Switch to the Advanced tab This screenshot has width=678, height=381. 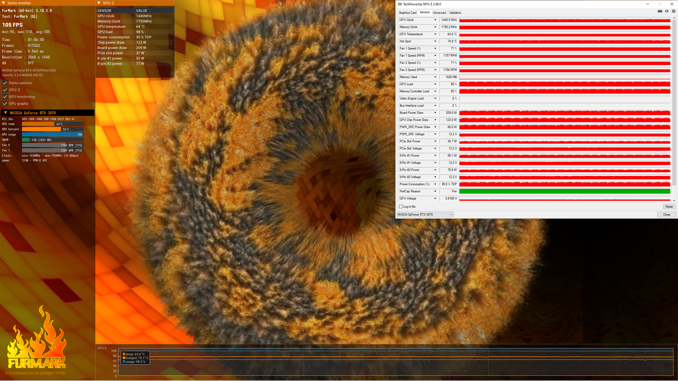click(x=439, y=13)
